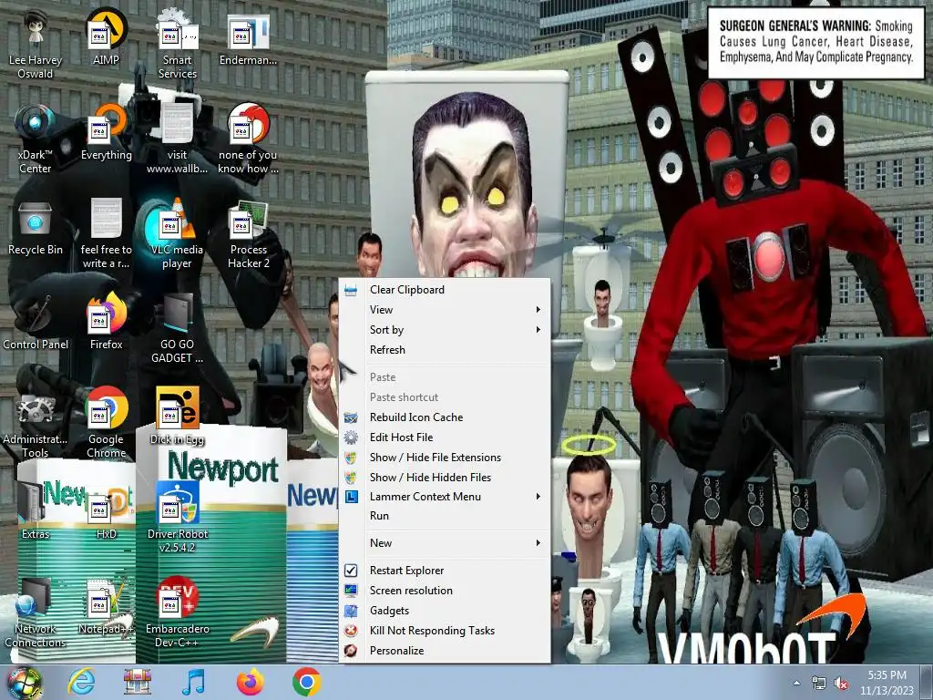
Task: Choose Clear Clipboard in context menu
Action: 444,290
